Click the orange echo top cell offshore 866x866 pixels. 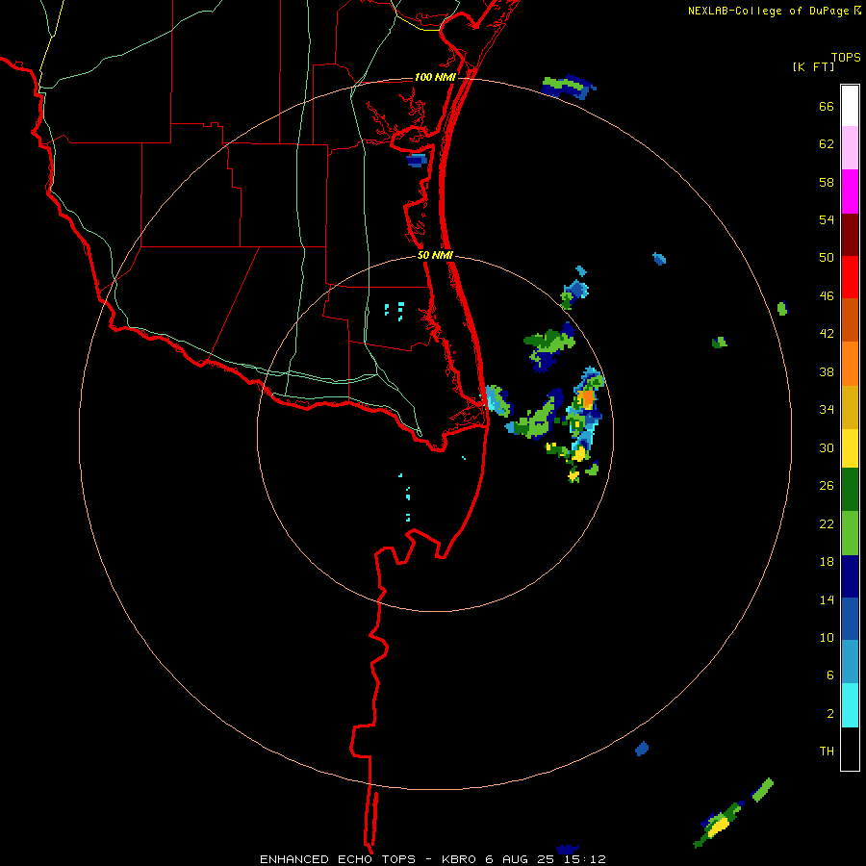point(587,398)
